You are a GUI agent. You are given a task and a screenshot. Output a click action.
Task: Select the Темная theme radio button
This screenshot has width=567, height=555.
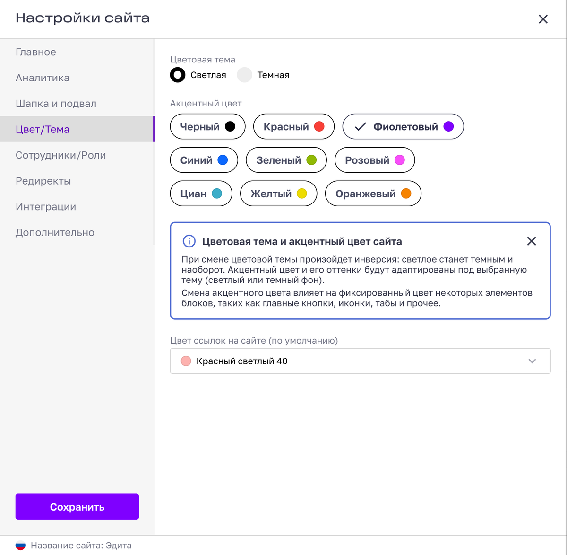click(x=244, y=75)
